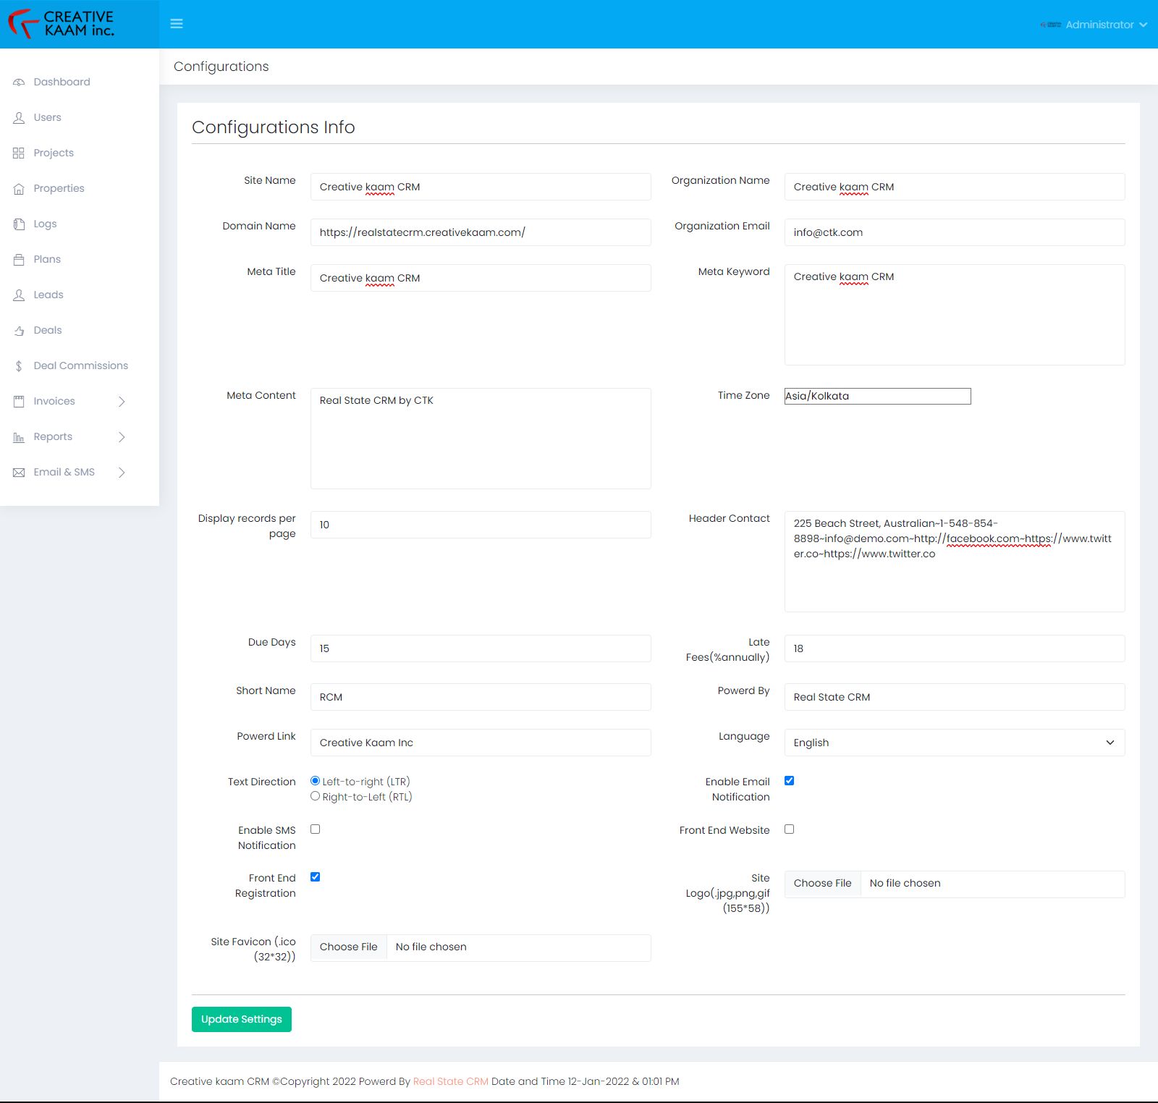Viewport: 1158px width, 1103px height.
Task: Select Plans in the sidebar
Action: coord(47,259)
